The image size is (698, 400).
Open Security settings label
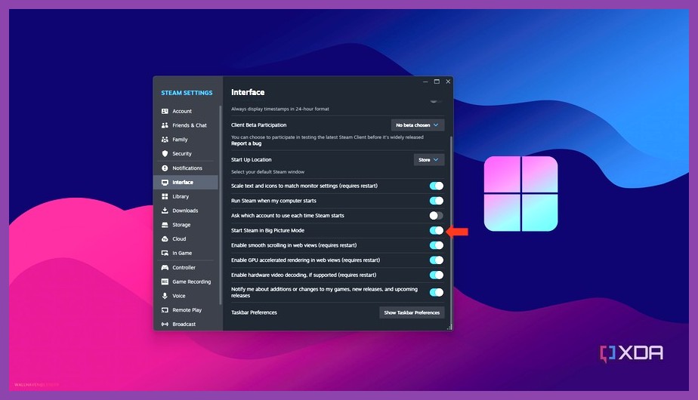tap(182, 154)
